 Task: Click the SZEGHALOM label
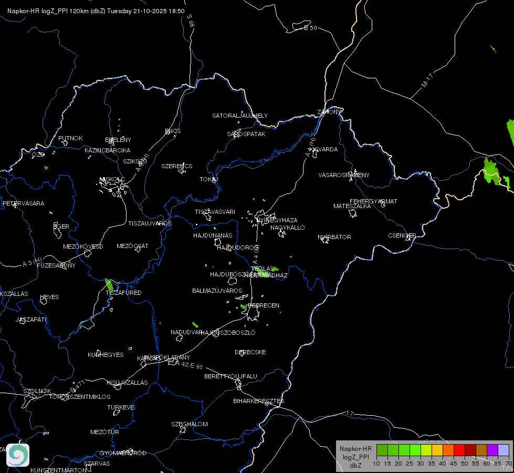click(x=190, y=424)
